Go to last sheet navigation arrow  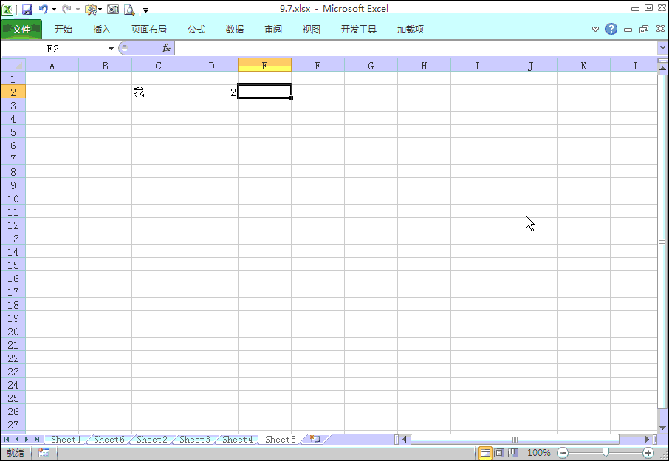[x=37, y=440]
